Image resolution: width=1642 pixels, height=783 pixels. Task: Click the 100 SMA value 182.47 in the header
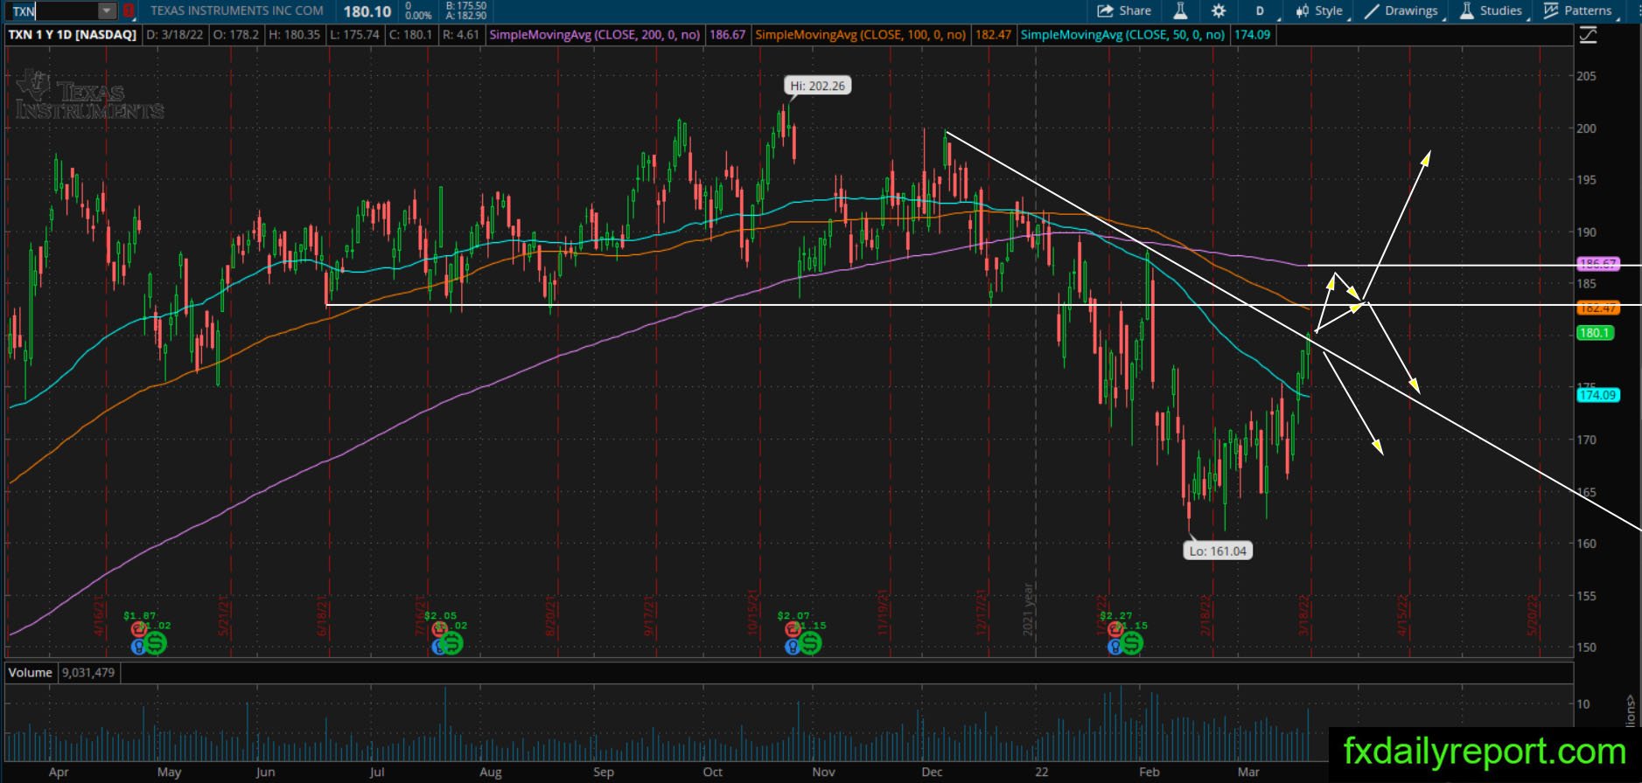click(x=994, y=35)
